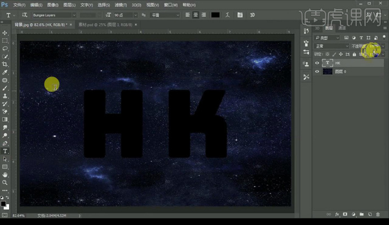389x225 pixels.
Task: Delete layer using the trash icon
Action: click(378, 214)
